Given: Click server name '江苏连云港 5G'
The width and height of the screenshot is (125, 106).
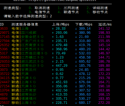Looking at the screenshot, I should (x=34, y=53).
